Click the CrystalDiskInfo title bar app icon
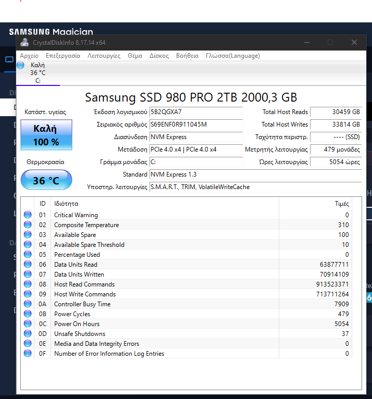 click(24, 42)
